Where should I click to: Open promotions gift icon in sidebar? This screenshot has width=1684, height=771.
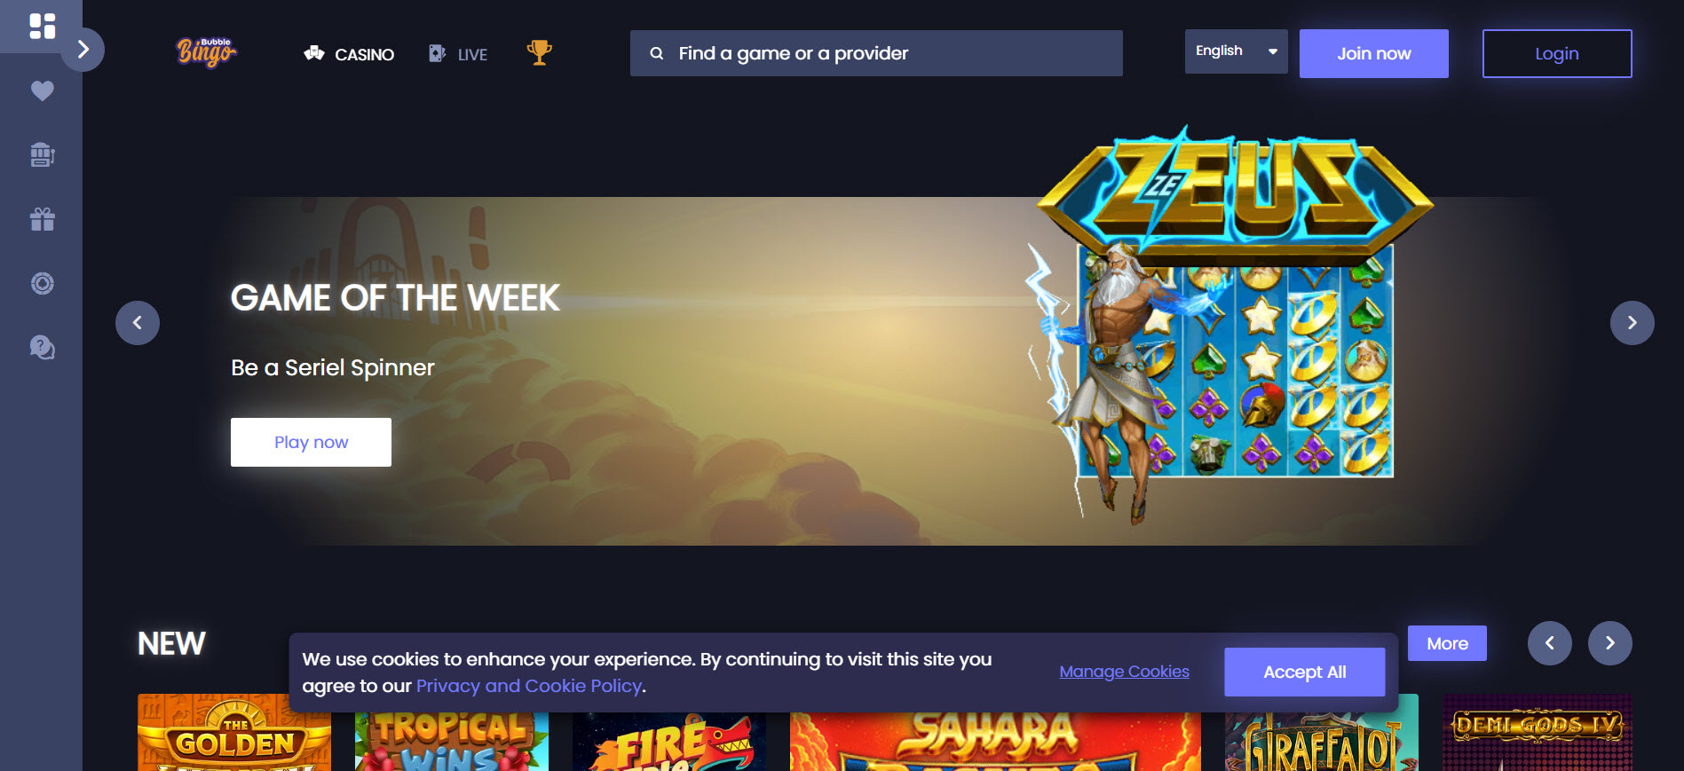(42, 219)
